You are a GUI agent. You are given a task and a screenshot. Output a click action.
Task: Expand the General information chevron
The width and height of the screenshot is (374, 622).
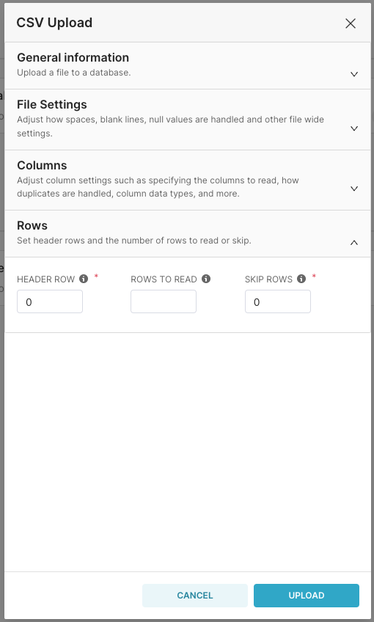pyautogui.click(x=354, y=74)
